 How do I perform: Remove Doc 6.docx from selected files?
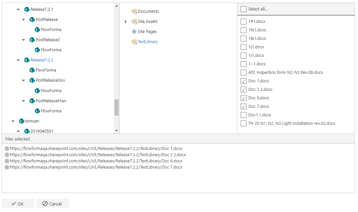pos(7,161)
